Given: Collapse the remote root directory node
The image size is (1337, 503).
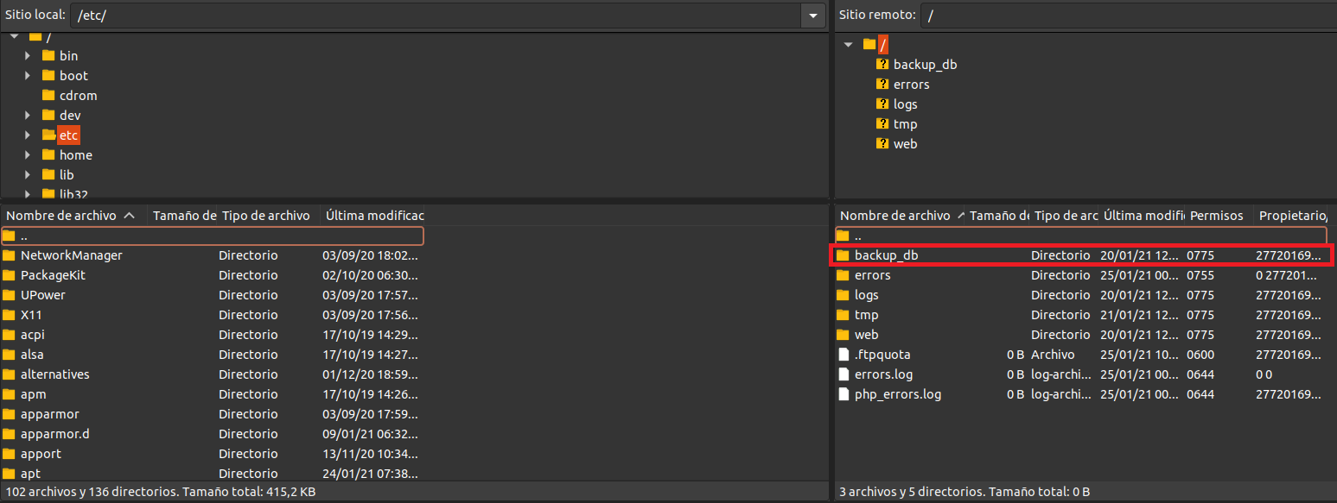Looking at the screenshot, I should point(849,45).
